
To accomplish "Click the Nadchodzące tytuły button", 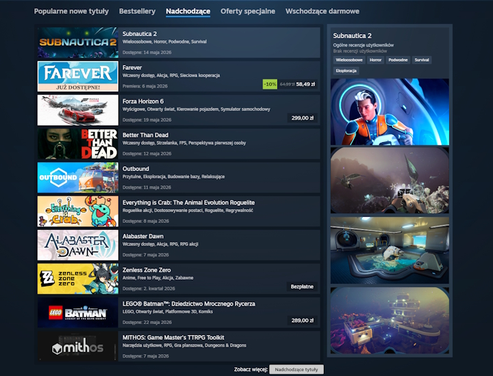I will pyautogui.click(x=296, y=369).
